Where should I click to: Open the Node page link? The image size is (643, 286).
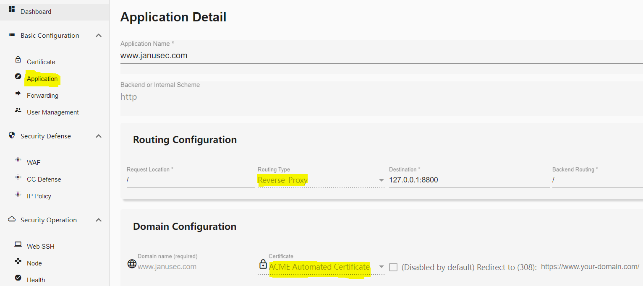pyautogui.click(x=34, y=263)
